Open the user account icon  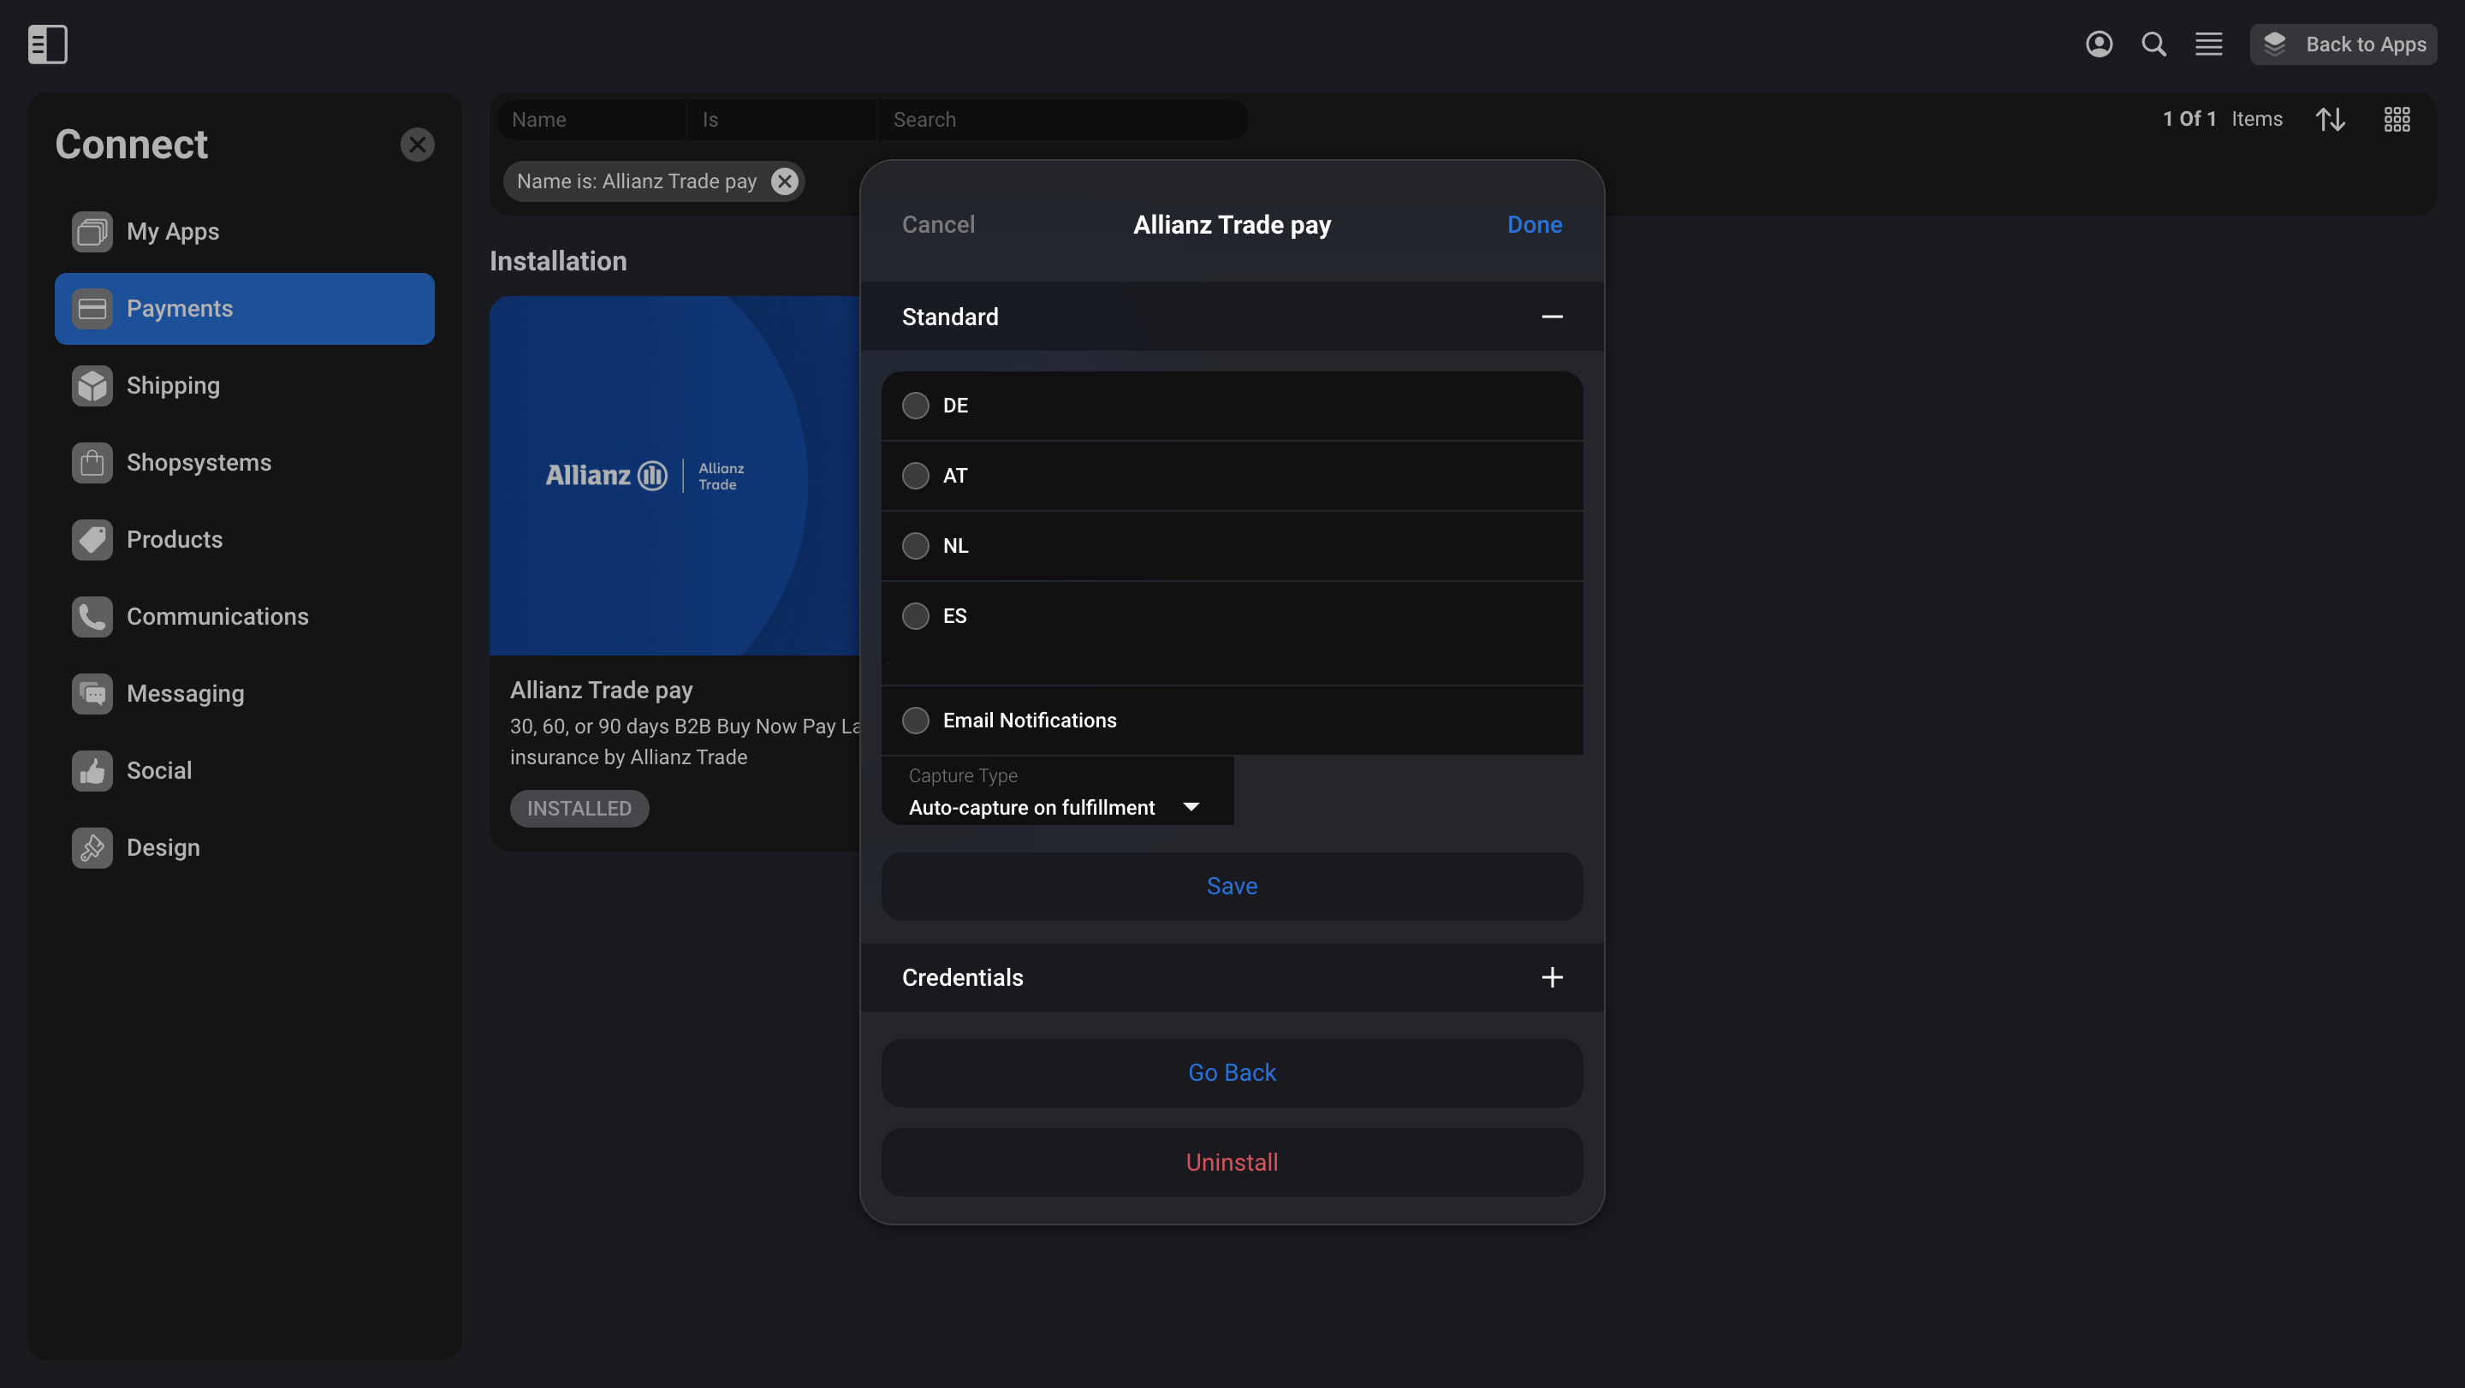click(x=2099, y=44)
